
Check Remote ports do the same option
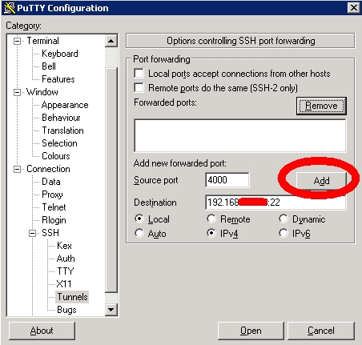[139, 87]
